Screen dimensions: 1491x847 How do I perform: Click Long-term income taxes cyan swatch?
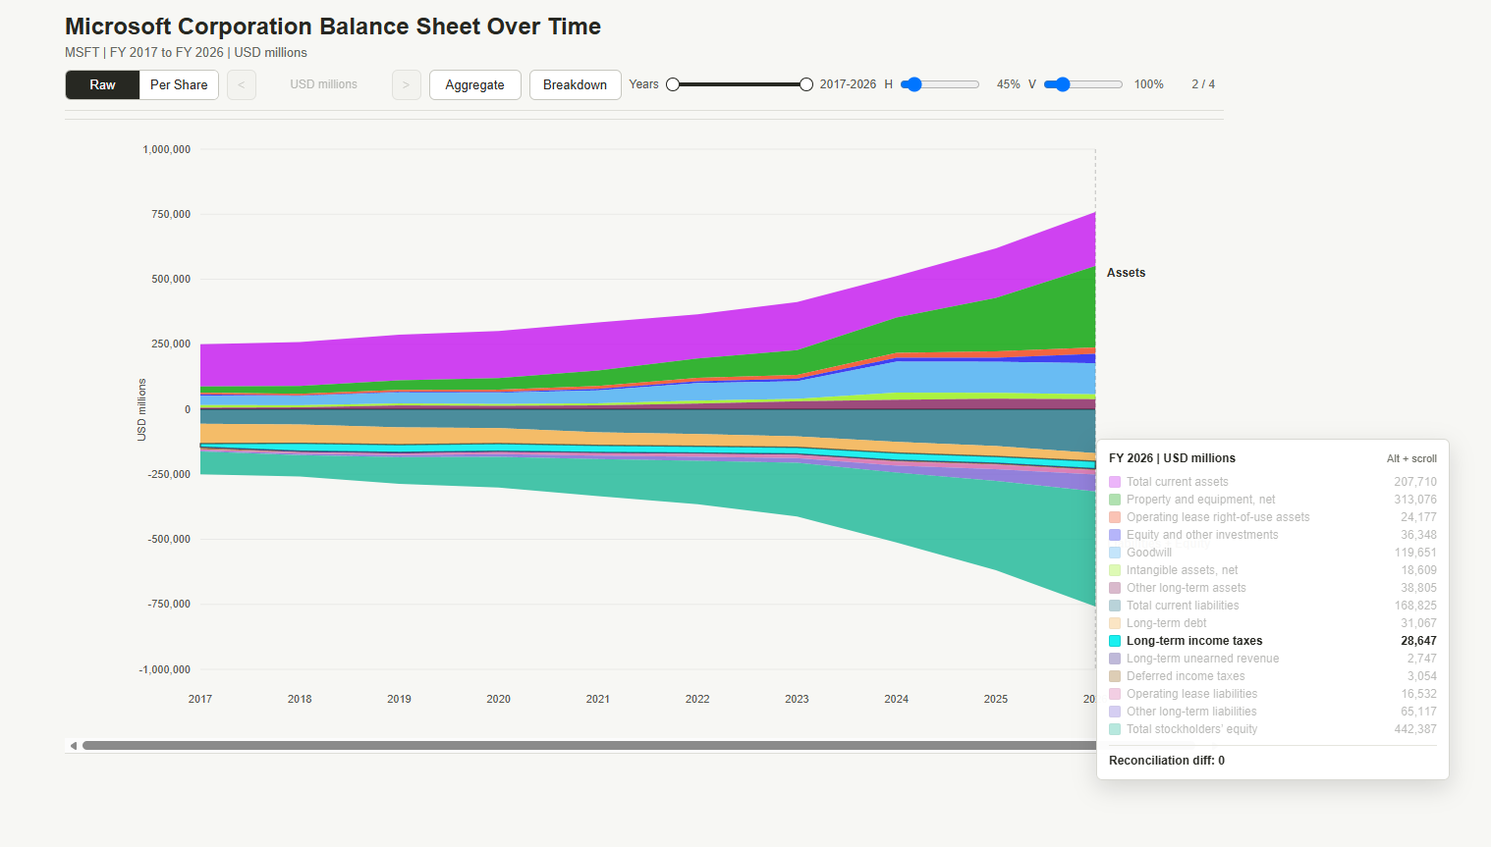[1115, 641]
